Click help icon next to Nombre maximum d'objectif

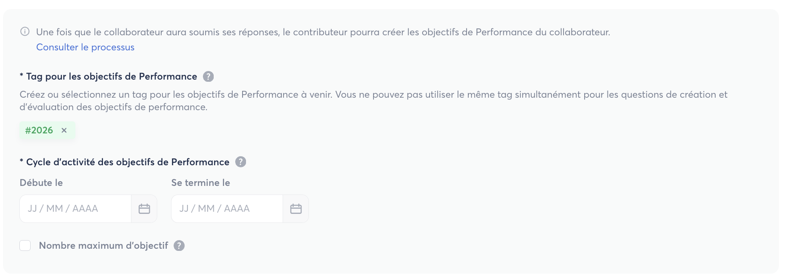coord(179,246)
